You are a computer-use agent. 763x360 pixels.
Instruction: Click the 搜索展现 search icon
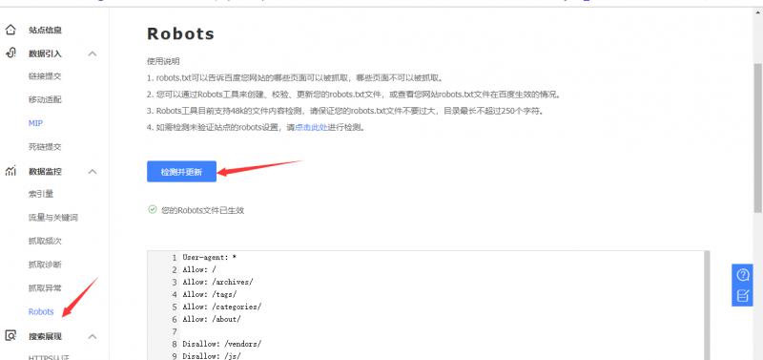(10, 335)
